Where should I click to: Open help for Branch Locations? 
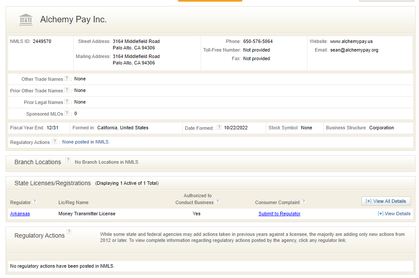click(x=68, y=159)
